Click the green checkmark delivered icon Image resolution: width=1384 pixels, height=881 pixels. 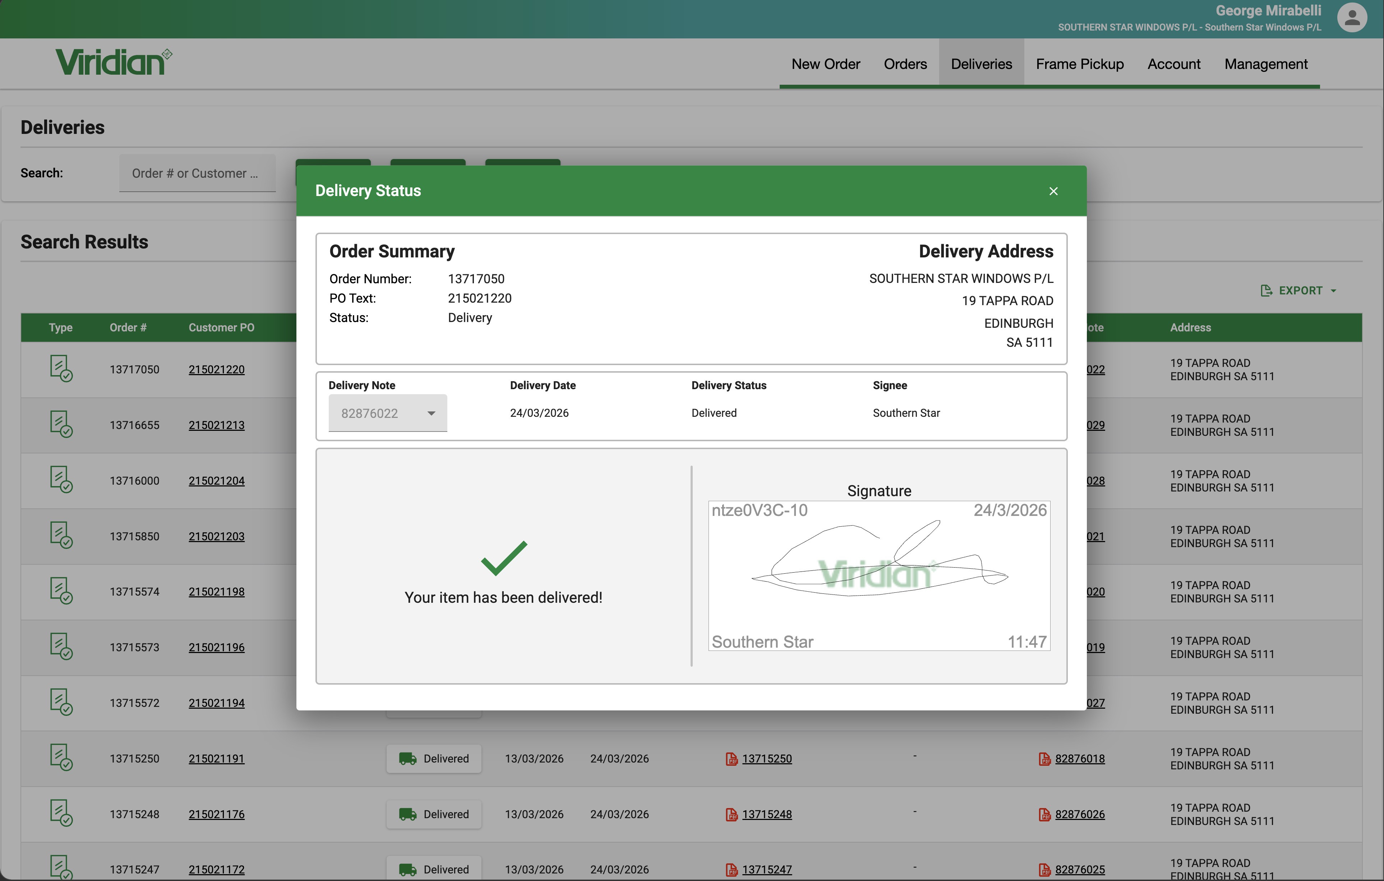(x=503, y=558)
